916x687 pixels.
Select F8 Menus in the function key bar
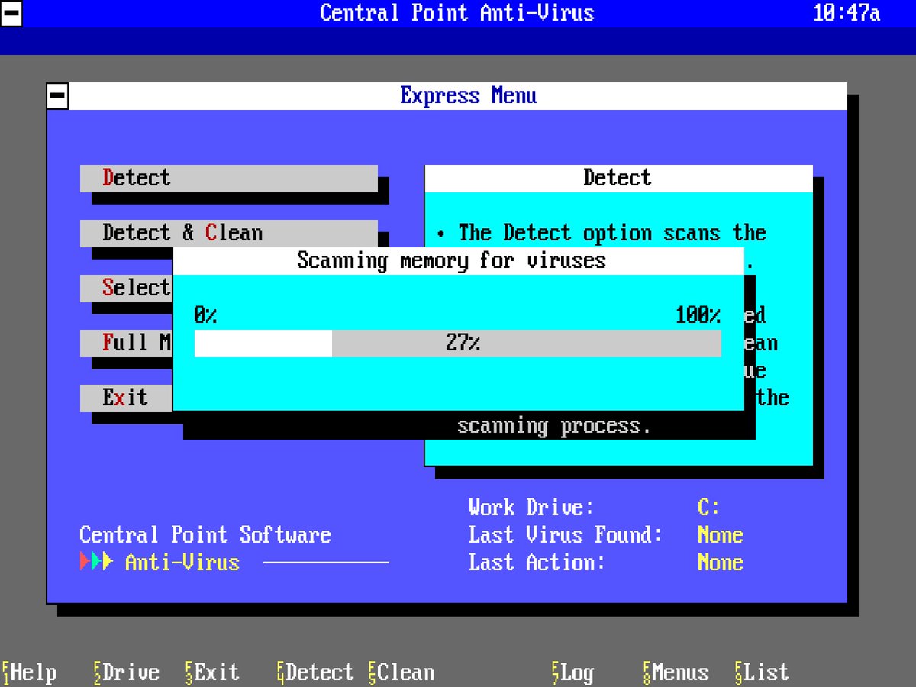click(x=676, y=672)
